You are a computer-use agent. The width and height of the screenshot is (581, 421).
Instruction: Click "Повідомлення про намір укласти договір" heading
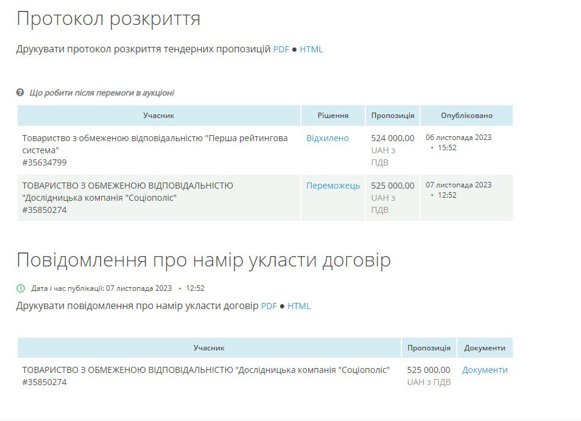point(203,260)
